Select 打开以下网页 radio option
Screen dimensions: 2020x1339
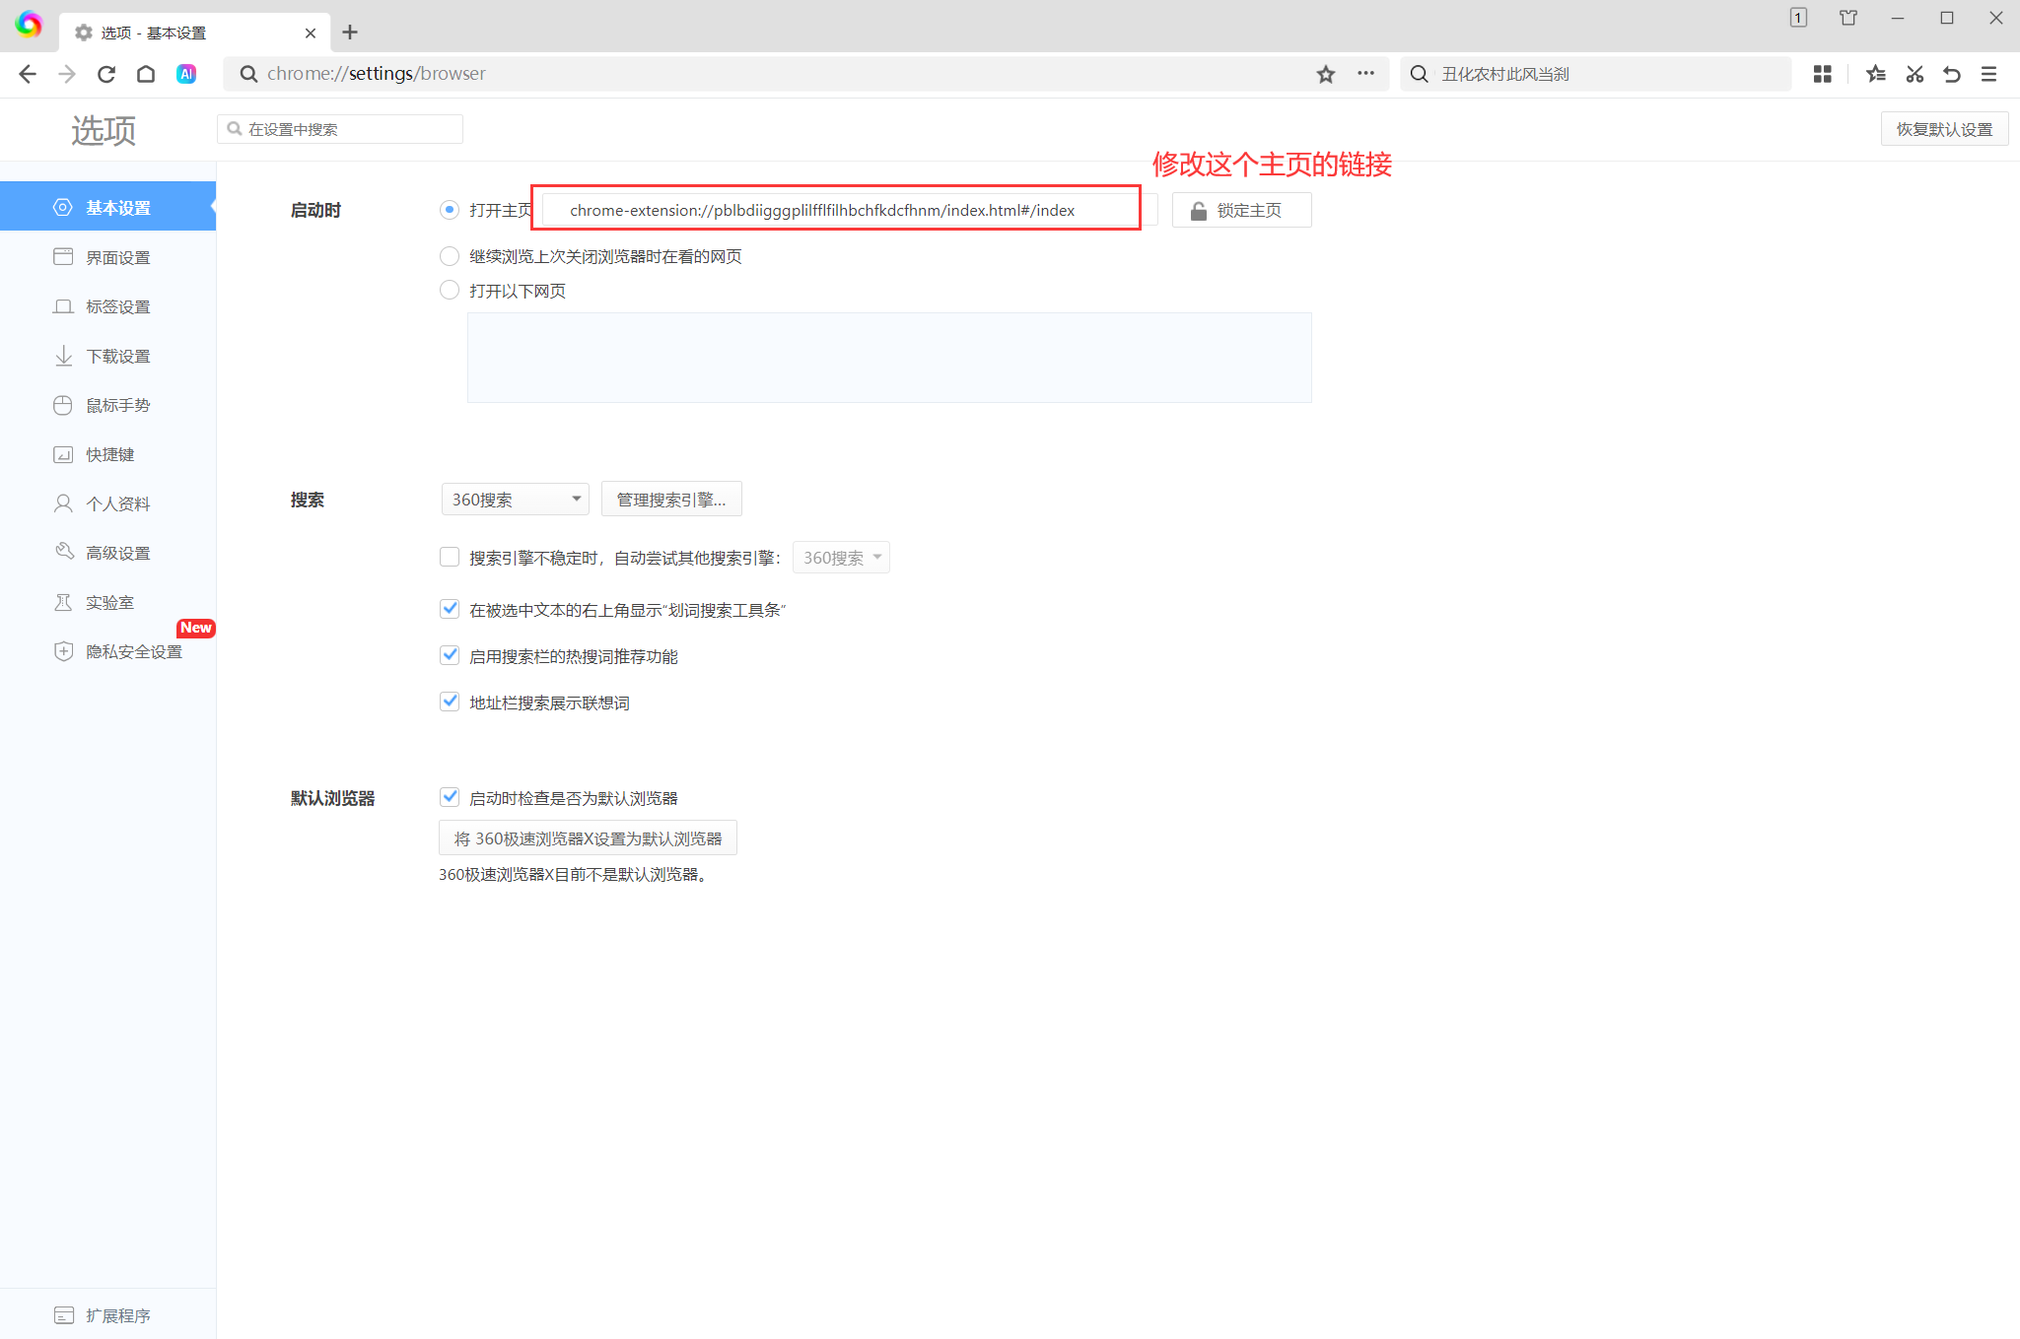(x=450, y=290)
